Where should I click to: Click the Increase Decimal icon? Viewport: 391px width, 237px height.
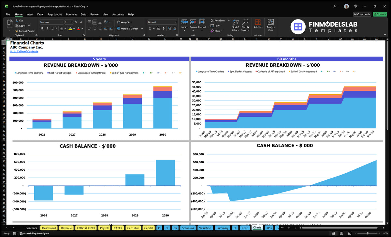pyautogui.click(x=169, y=29)
